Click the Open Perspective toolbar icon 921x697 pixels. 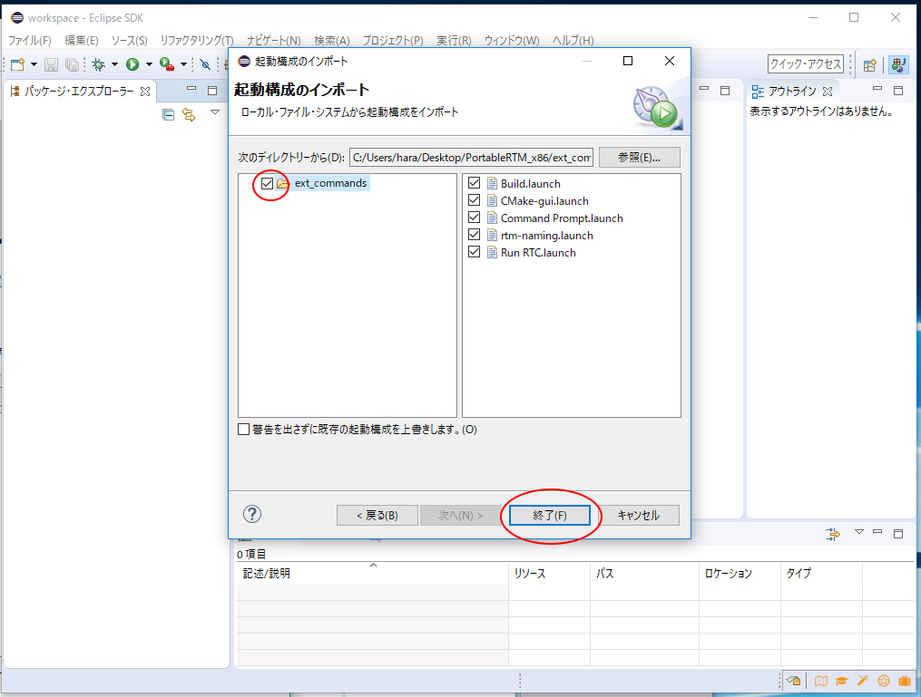870,65
